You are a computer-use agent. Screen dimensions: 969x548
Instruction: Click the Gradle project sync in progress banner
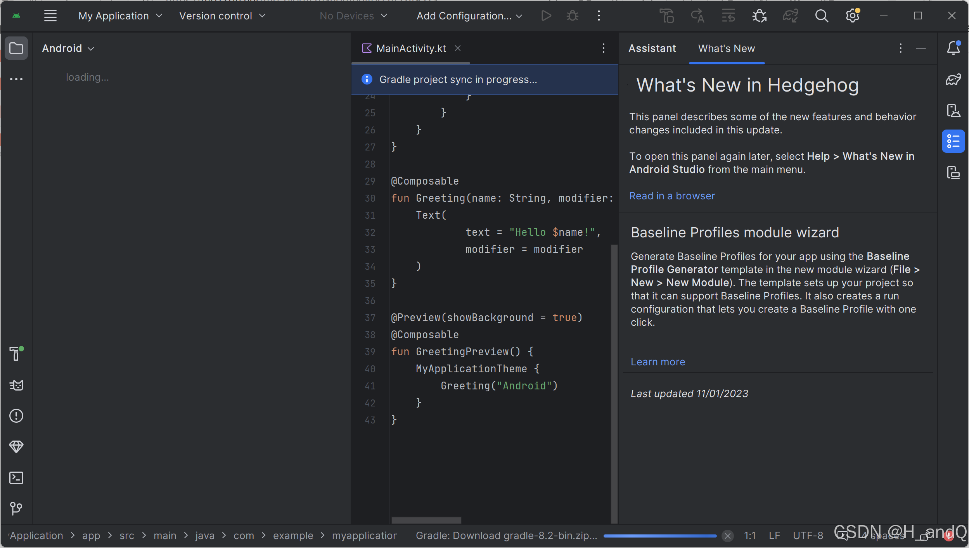click(x=484, y=80)
